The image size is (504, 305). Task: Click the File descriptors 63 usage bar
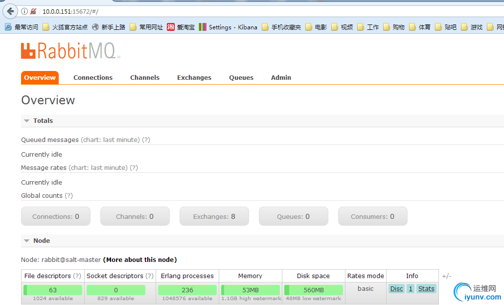[53, 290]
